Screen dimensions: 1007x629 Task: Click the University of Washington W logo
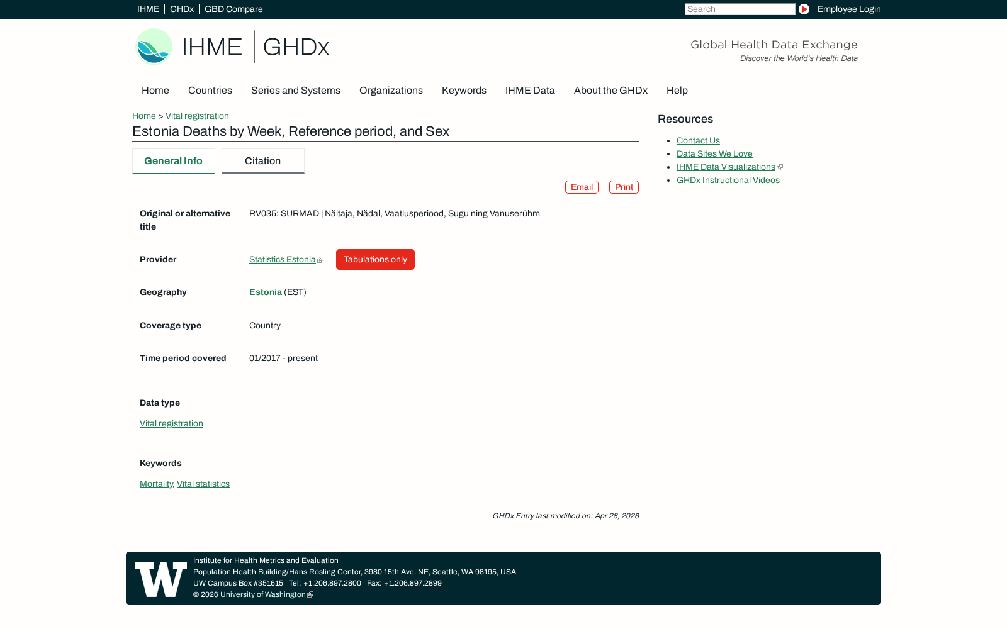point(161,579)
